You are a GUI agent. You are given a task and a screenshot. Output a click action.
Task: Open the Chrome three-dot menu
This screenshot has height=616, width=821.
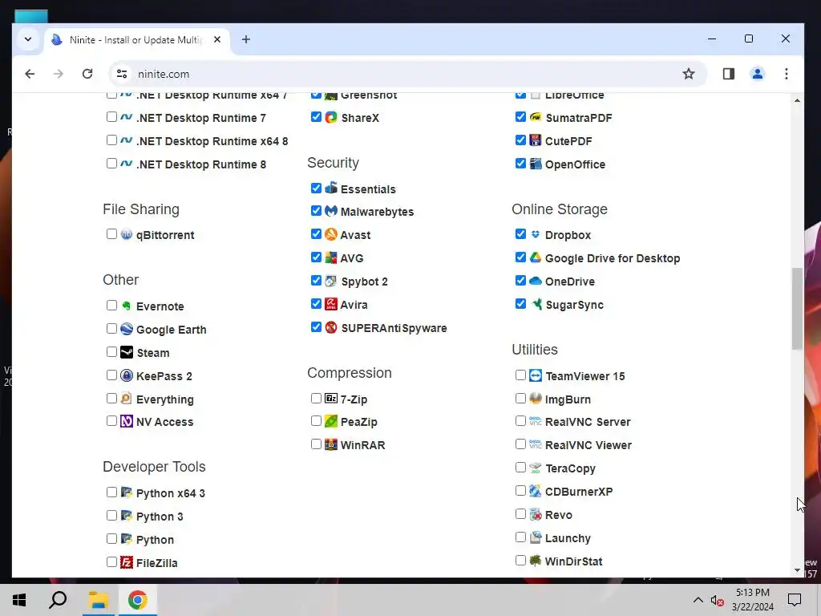pos(786,74)
